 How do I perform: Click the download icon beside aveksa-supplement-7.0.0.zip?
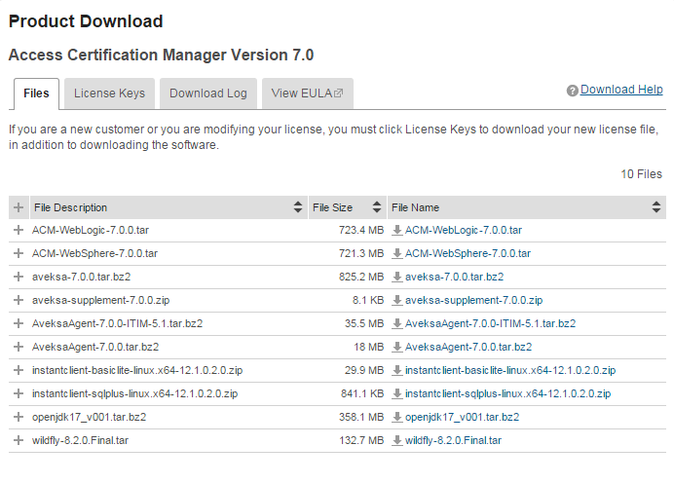pyautogui.click(x=396, y=300)
